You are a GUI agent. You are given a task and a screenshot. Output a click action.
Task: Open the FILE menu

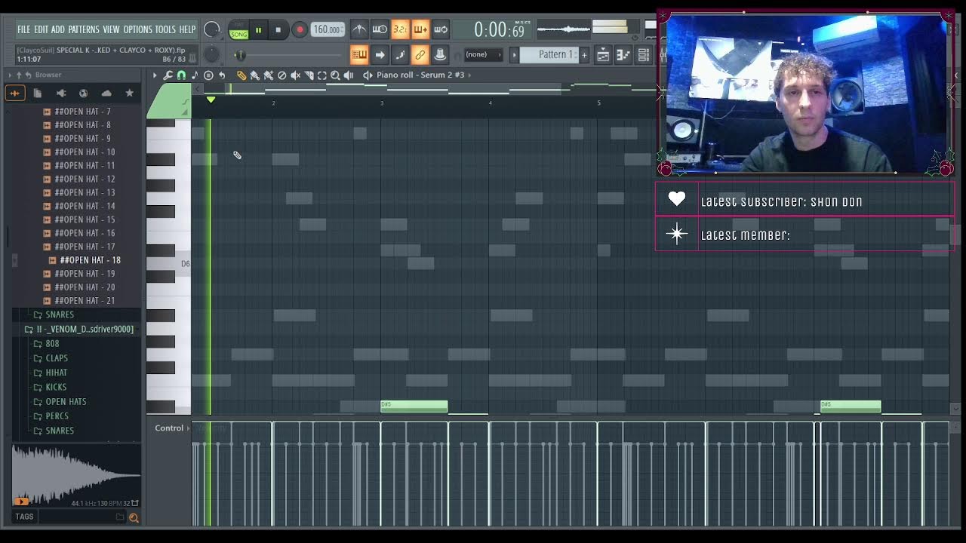click(x=24, y=29)
